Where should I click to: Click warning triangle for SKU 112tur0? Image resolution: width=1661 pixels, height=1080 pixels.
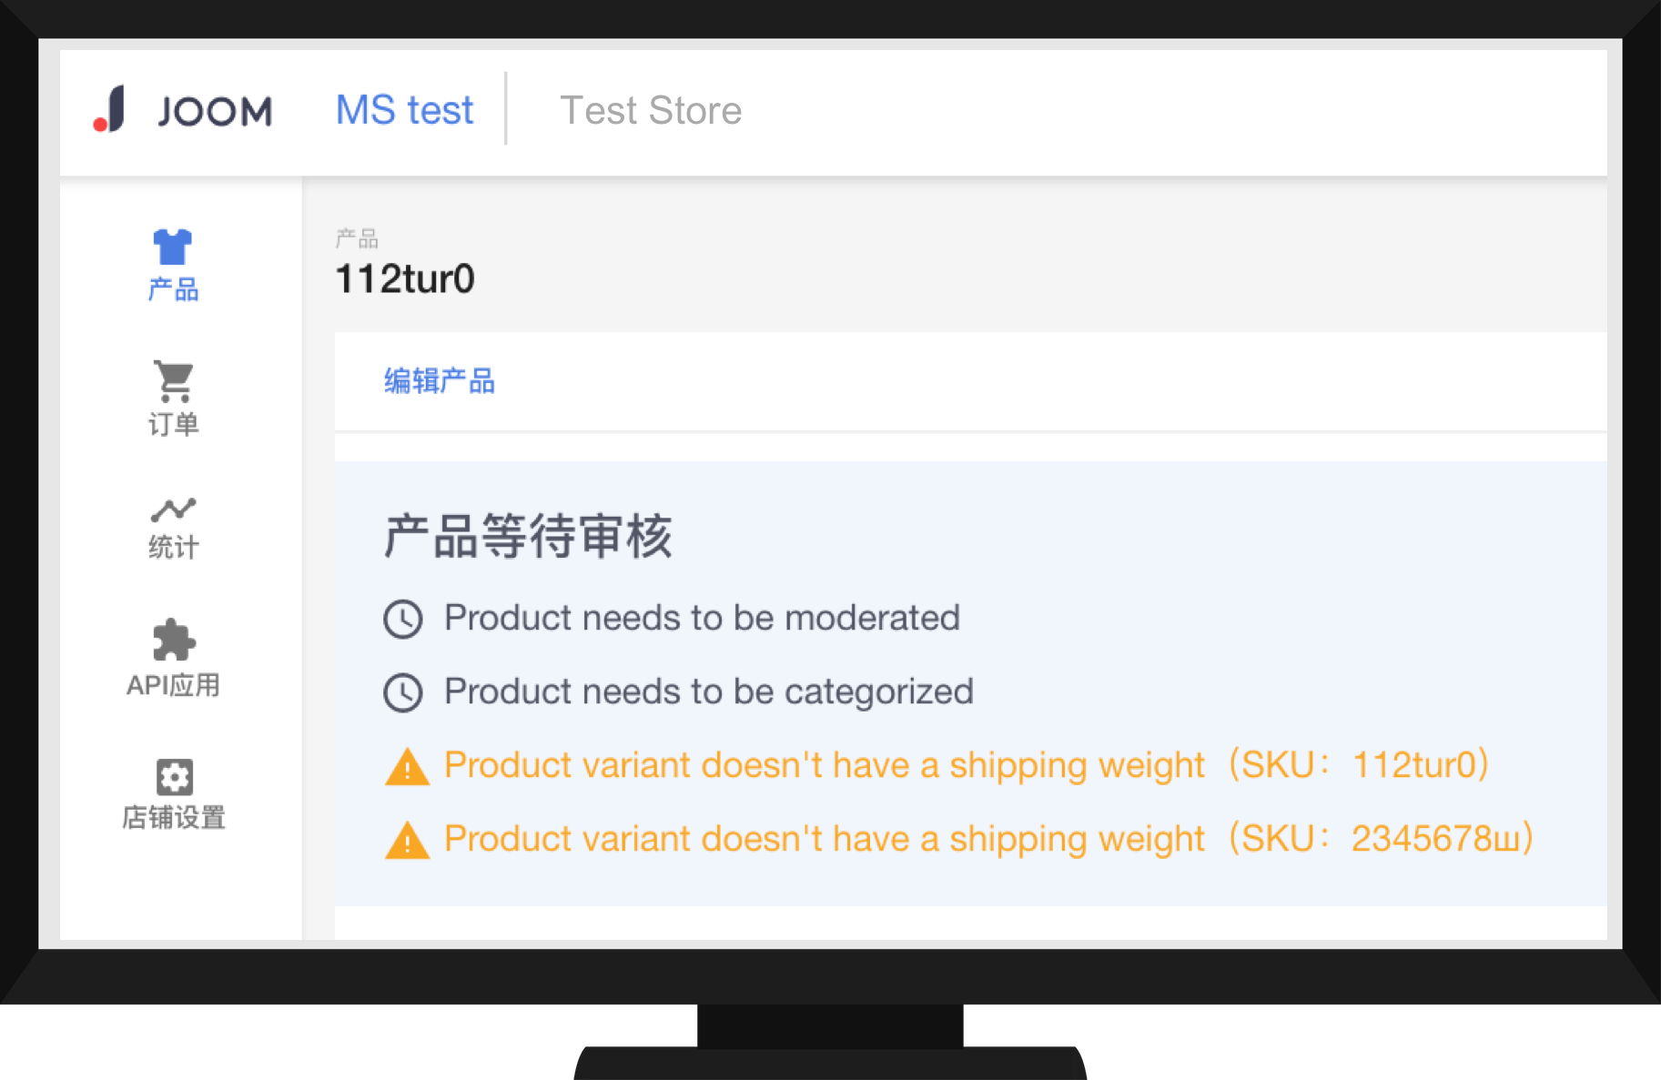tap(407, 767)
